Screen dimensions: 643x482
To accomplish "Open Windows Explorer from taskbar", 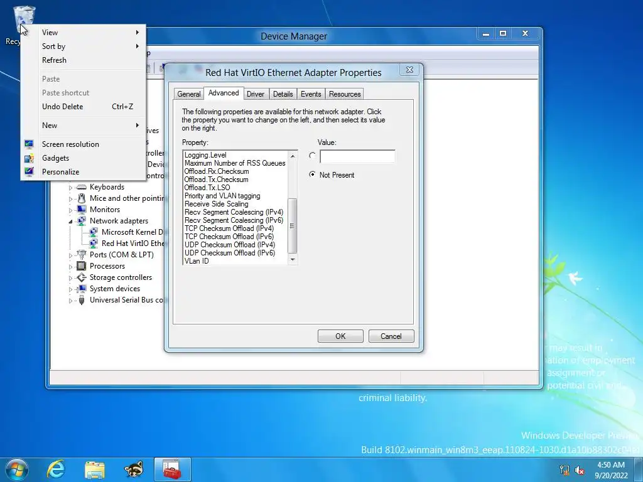I will [95, 469].
